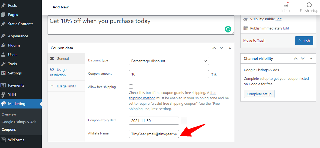The width and height of the screenshot is (320, 148).
Task: Click the Complete setup button
Action: [259, 94]
